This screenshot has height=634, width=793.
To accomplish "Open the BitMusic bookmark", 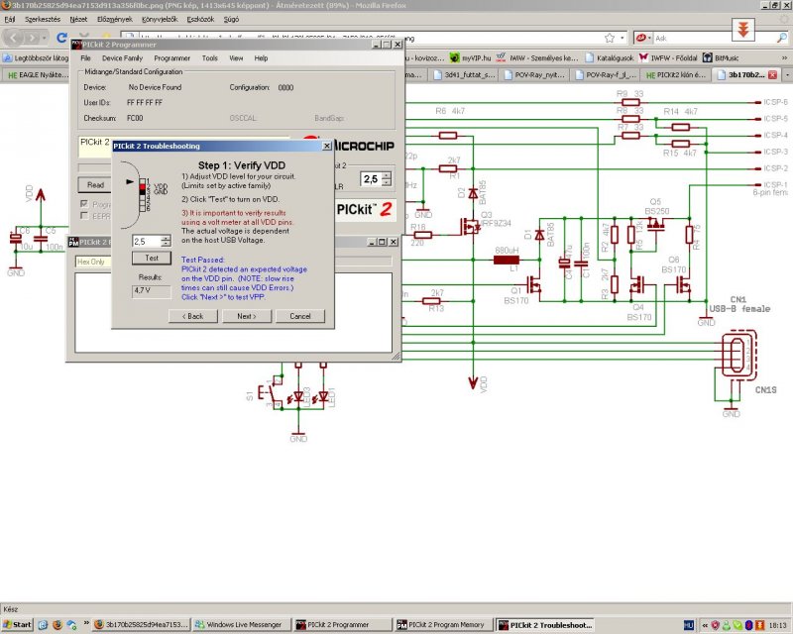I will click(721, 58).
